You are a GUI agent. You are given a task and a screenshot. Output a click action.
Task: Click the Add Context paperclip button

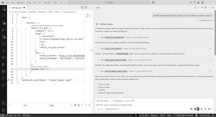[103, 101]
